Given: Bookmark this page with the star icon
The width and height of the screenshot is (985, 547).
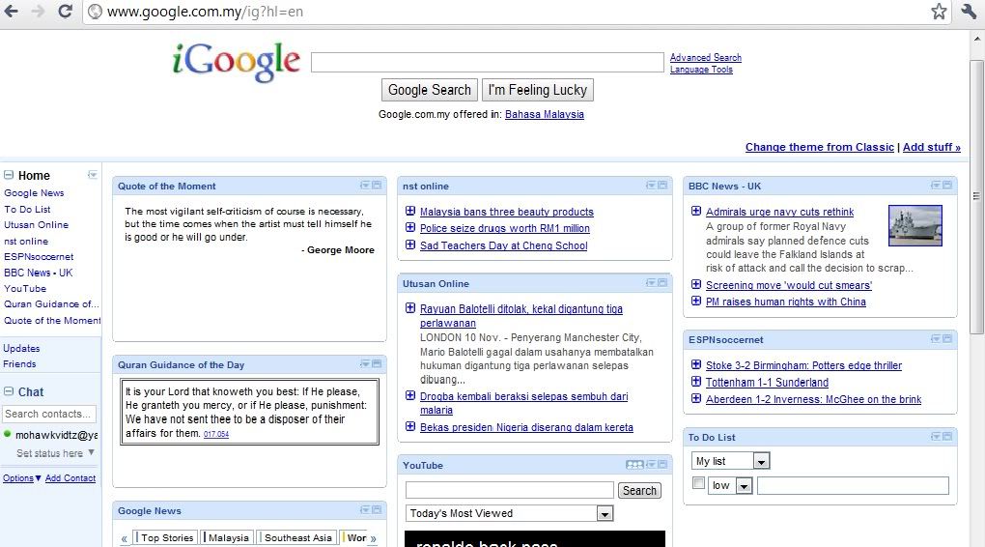Looking at the screenshot, I should pos(939,12).
